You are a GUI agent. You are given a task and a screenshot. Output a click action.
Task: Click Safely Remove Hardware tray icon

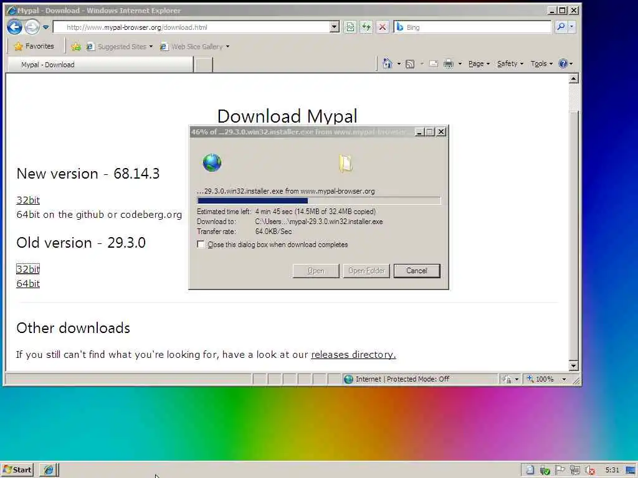click(545, 471)
